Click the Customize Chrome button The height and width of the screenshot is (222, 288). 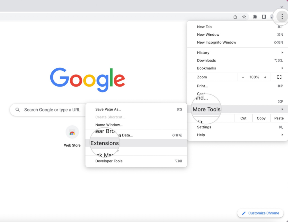(260, 213)
